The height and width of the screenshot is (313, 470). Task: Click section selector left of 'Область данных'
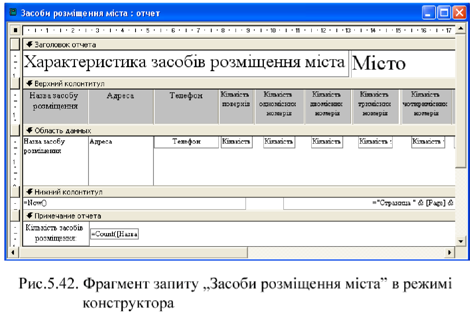tap(15, 130)
